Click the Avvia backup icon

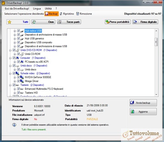tap(132, 102)
